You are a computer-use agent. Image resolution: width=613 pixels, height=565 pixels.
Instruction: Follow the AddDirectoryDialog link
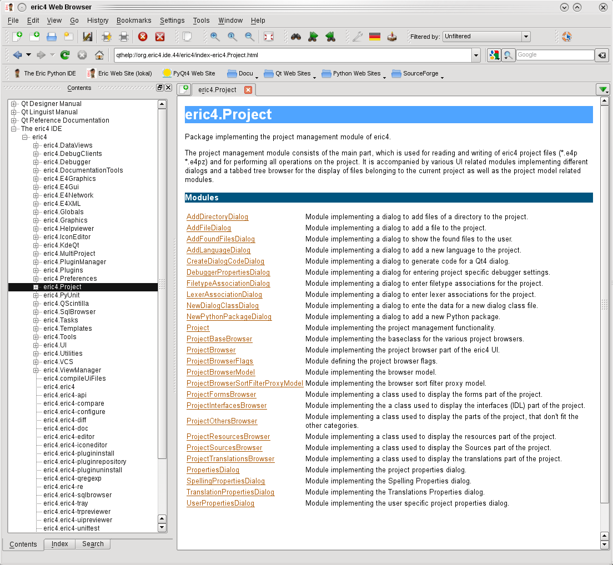point(217,217)
